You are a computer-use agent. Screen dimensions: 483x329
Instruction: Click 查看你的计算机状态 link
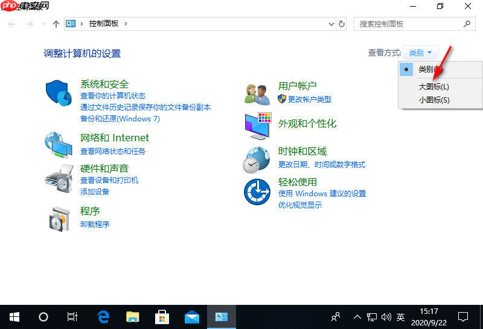113,96
